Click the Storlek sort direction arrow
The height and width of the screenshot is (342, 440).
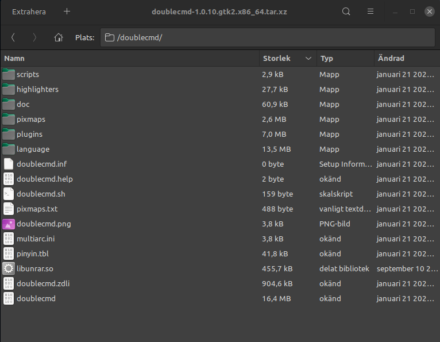point(308,59)
